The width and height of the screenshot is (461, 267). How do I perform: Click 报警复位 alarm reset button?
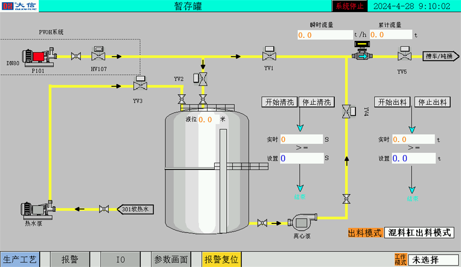coord(222,259)
